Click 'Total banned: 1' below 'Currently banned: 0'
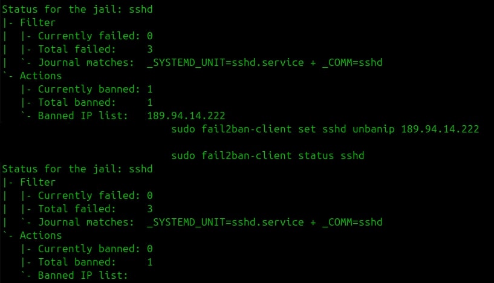Viewport: 494px width, 283px height. coord(86,262)
